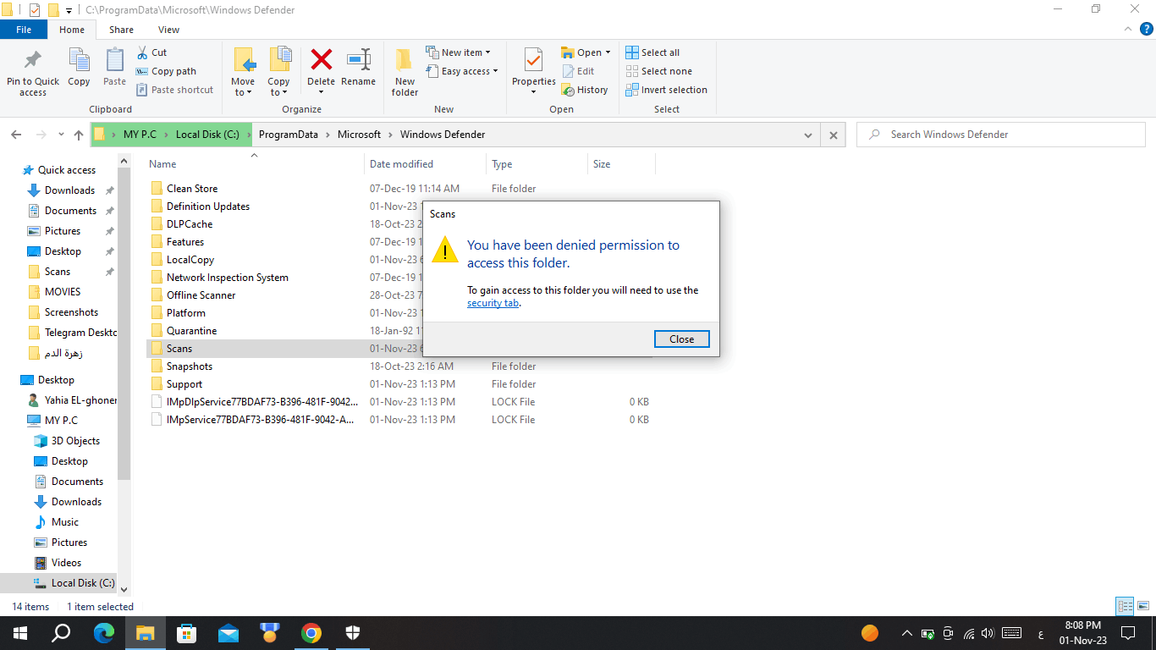The height and width of the screenshot is (650, 1156).
Task: Switch to the Share ribbon tab
Action: [121, 30]
